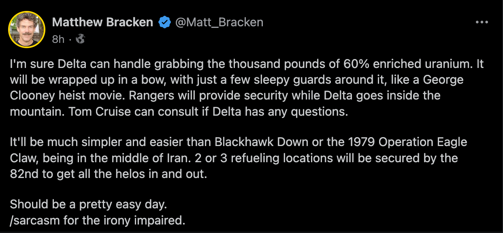Click the 8h post timestamp
Viewport: 503px width, 233px height.
tap(58, 39)
